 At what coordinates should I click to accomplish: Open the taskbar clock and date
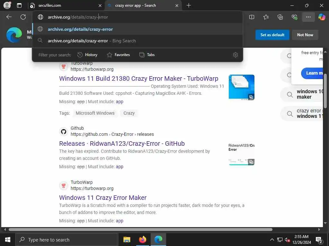[x=302, y=240]
